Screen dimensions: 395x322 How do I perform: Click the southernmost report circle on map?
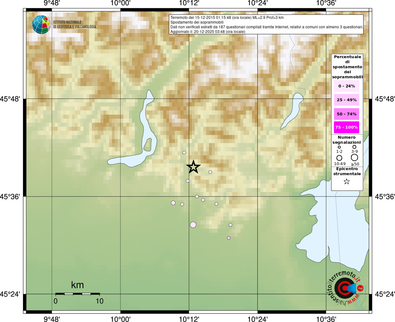click(x=229, y=238)
